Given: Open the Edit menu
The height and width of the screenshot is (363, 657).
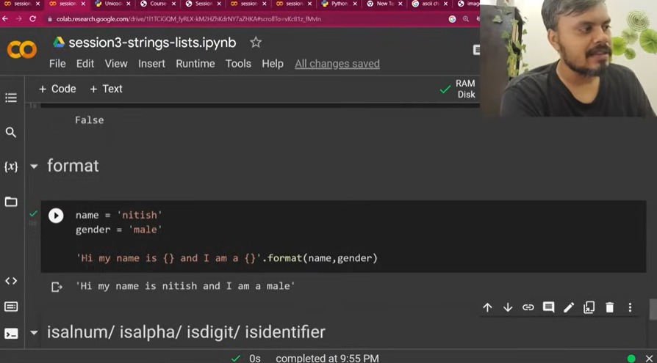Looking at the screenshot, I should 85,64.
